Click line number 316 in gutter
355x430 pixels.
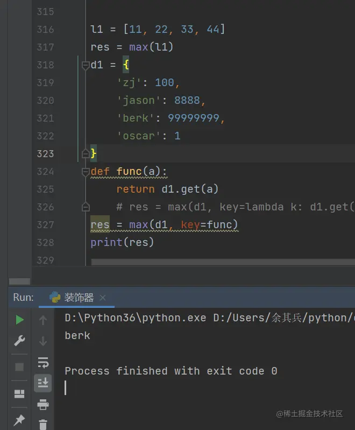[x=46, y=30]
